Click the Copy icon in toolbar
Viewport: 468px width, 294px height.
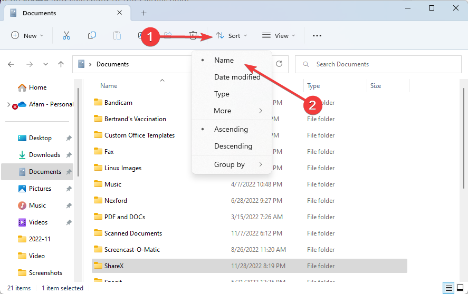pos(92,35)
